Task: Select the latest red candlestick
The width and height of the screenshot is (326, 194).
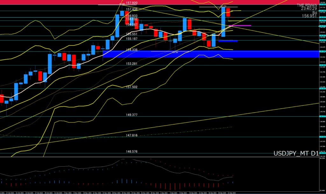Action: (228, 12)
